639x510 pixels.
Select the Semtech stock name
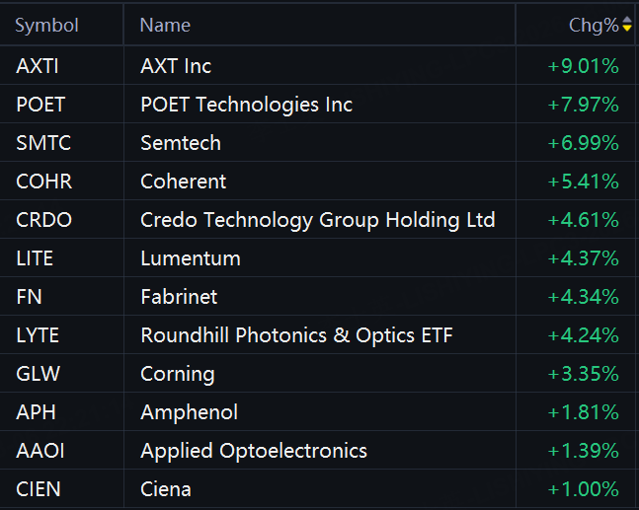click(x=181, y=143)
